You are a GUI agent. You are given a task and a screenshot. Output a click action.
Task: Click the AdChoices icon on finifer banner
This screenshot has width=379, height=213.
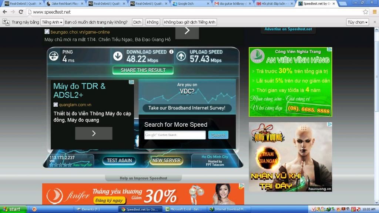pos(241,186)
